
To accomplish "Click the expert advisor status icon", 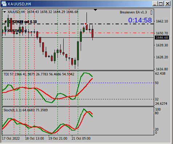I will point(151,12).
